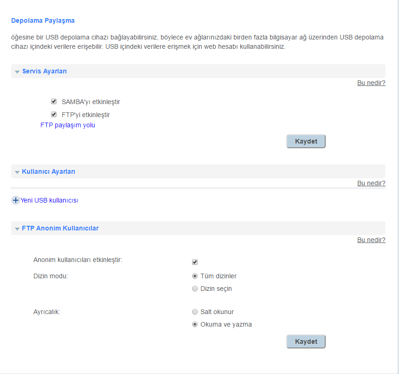Open Bu nedir? help for Servis Ayarları
The height and width of the screenshot is (374, 399).
371,83
